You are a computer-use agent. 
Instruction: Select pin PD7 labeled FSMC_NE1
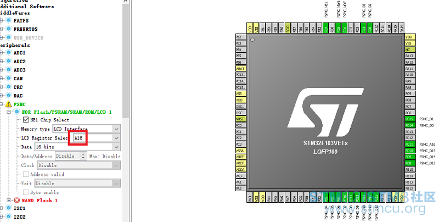pos(325,28)
